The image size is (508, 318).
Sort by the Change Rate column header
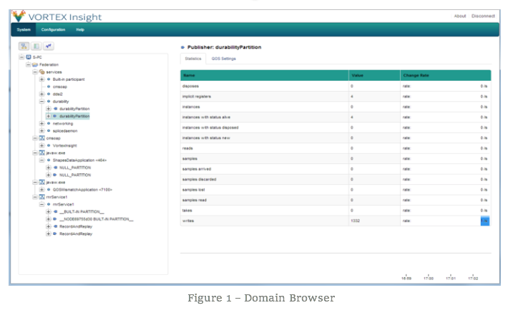446,75
